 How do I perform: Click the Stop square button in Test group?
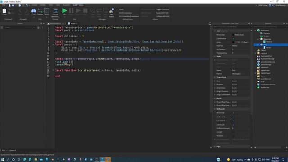(x=85, y=11)
